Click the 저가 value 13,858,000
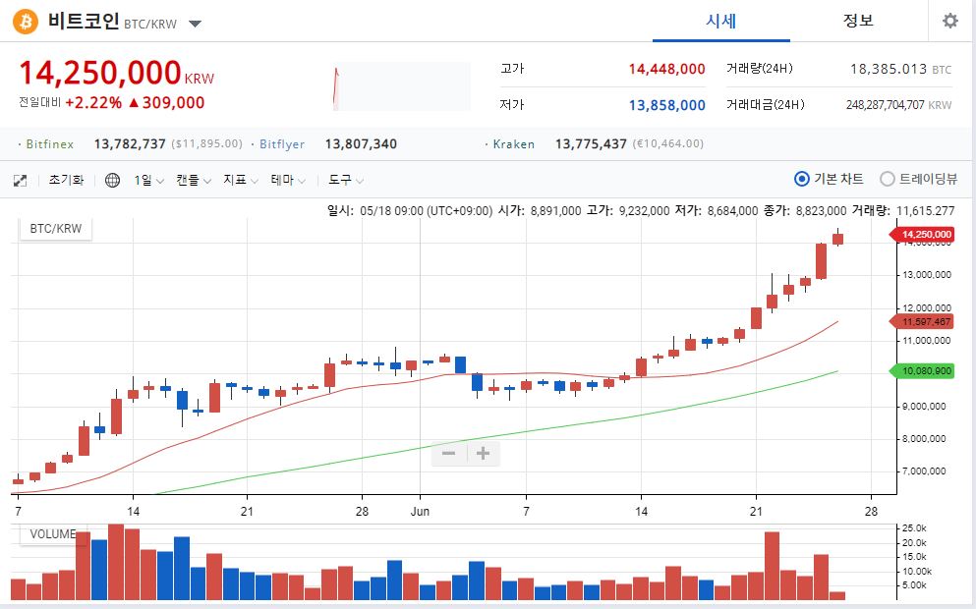The width and height of the screenshot is (976, 609). (666, 105)
